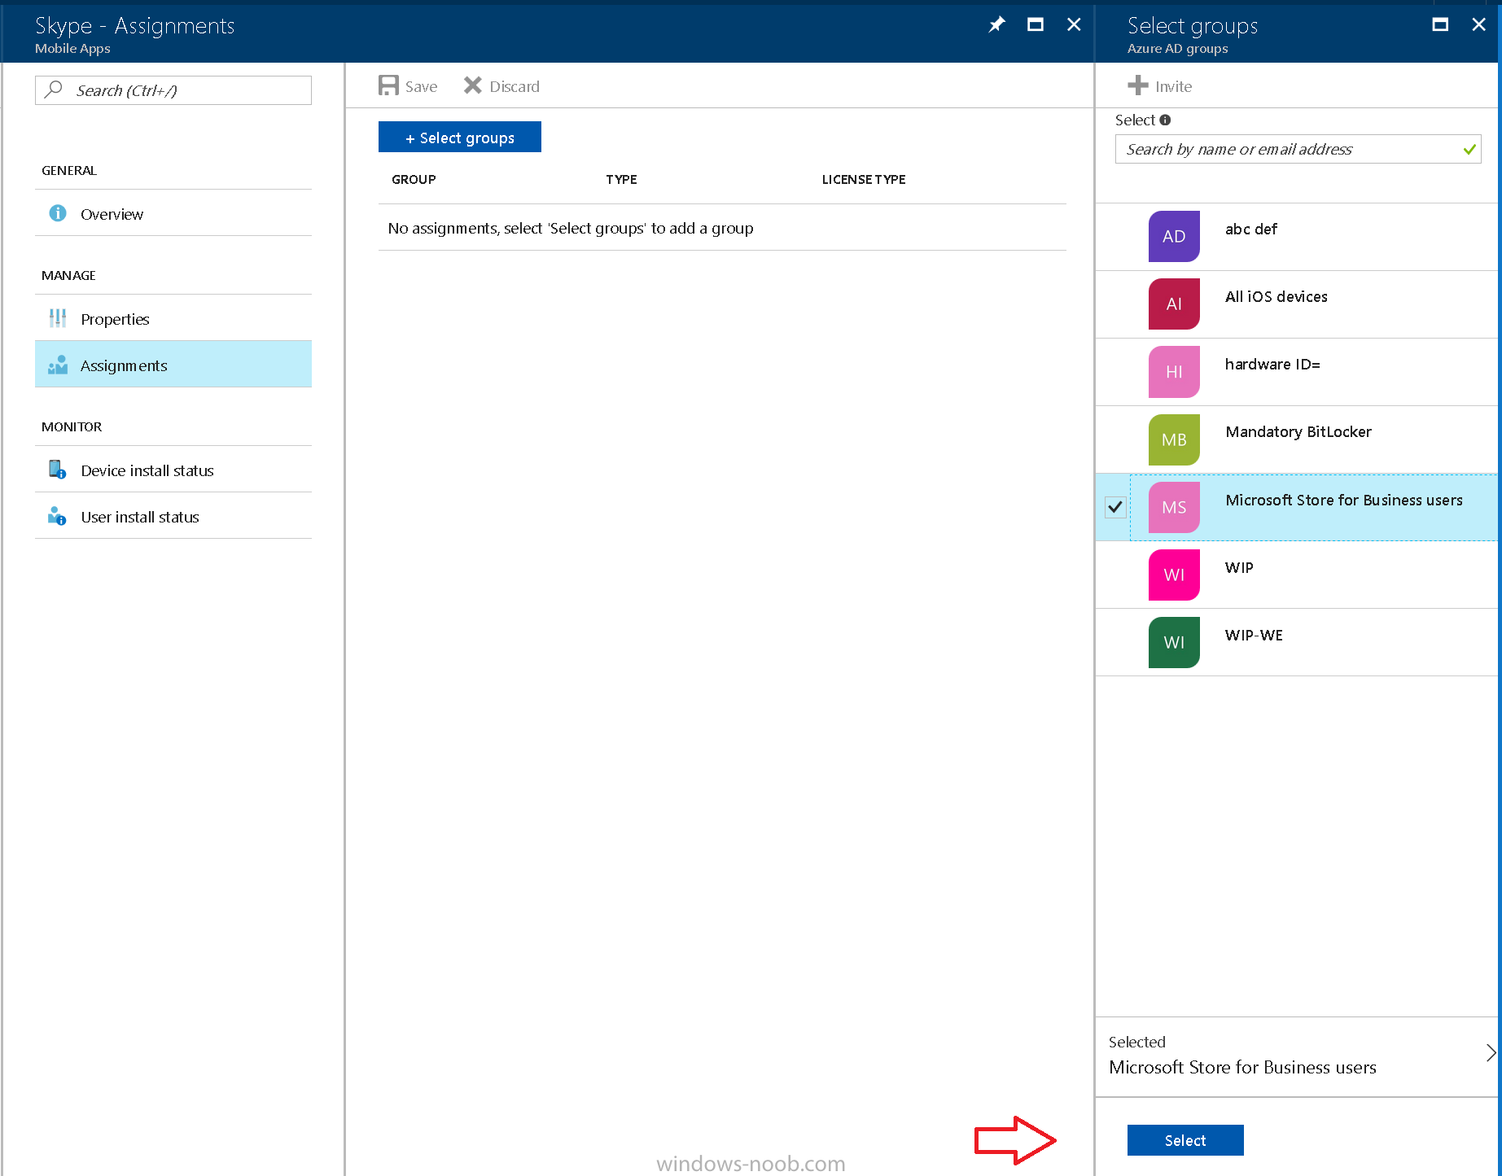
Task: Uncheck Microsoft Store for Business users checkbox
Action: click(x=1115, y=507)
